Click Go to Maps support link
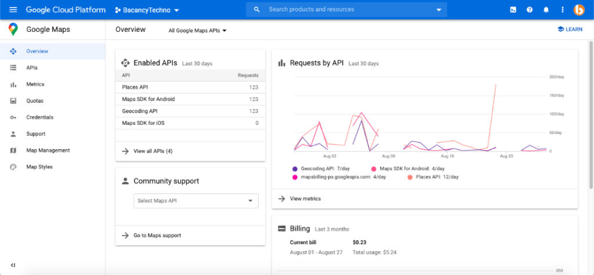Image resolution: width=594 pixels, height=275 pixels. [157, 235]
